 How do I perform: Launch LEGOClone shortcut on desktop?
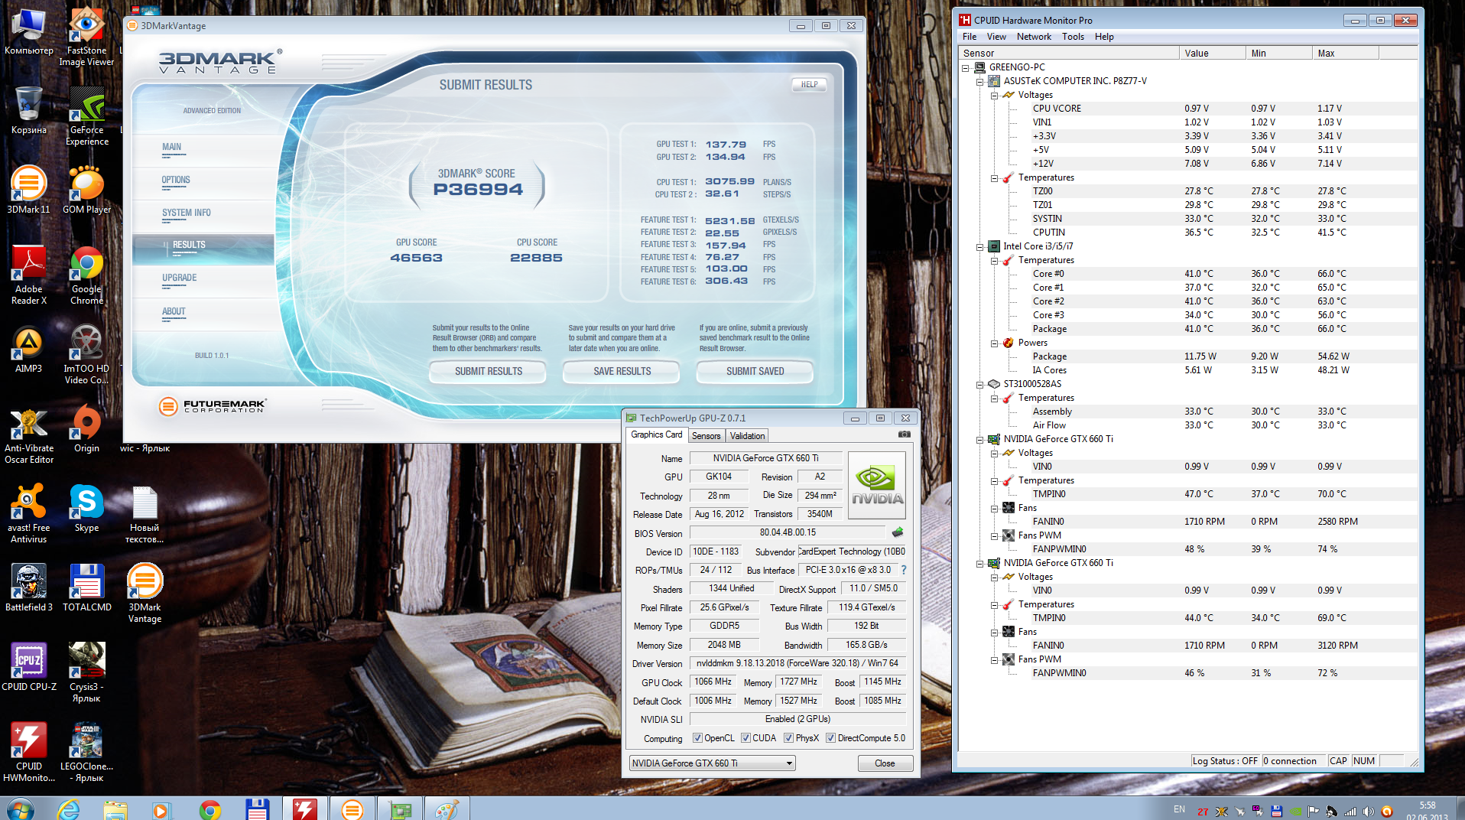point(86,752)
